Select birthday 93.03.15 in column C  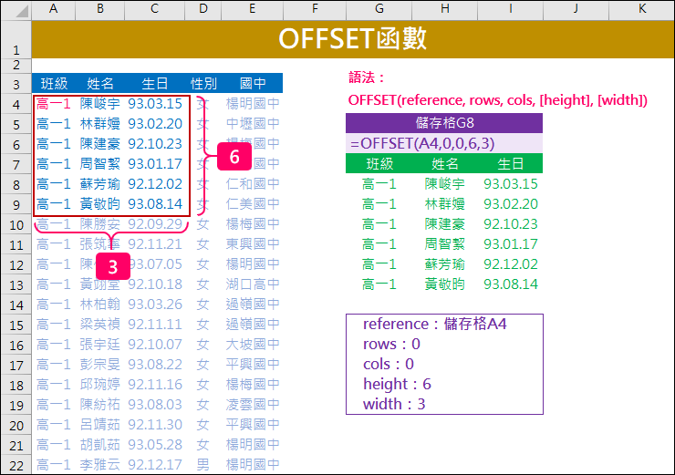click(155, 104)
